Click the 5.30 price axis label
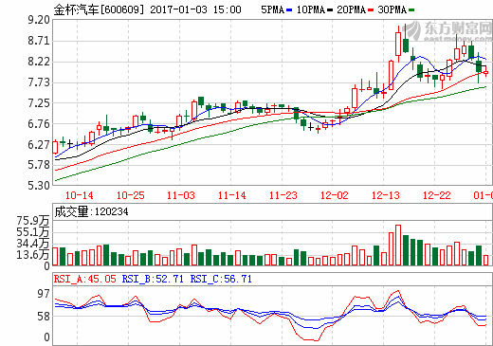 [39, 185]
